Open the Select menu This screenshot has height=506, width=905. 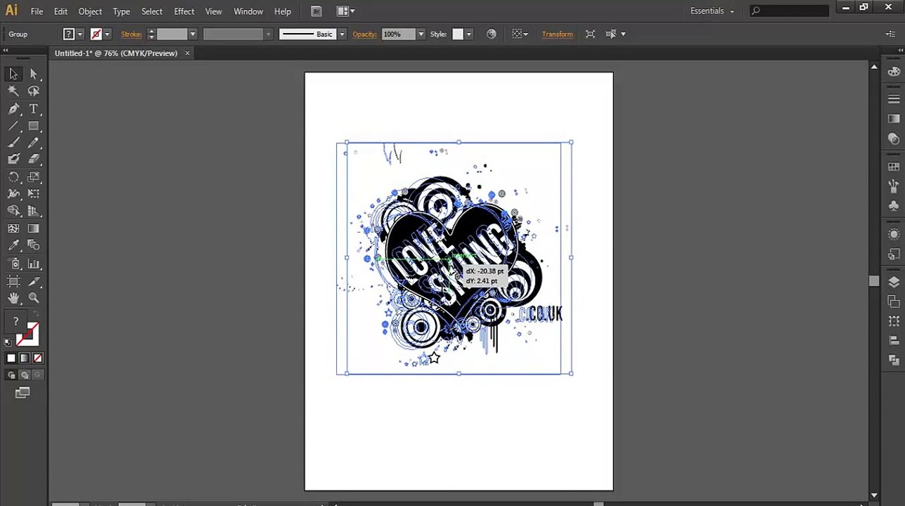152,11
